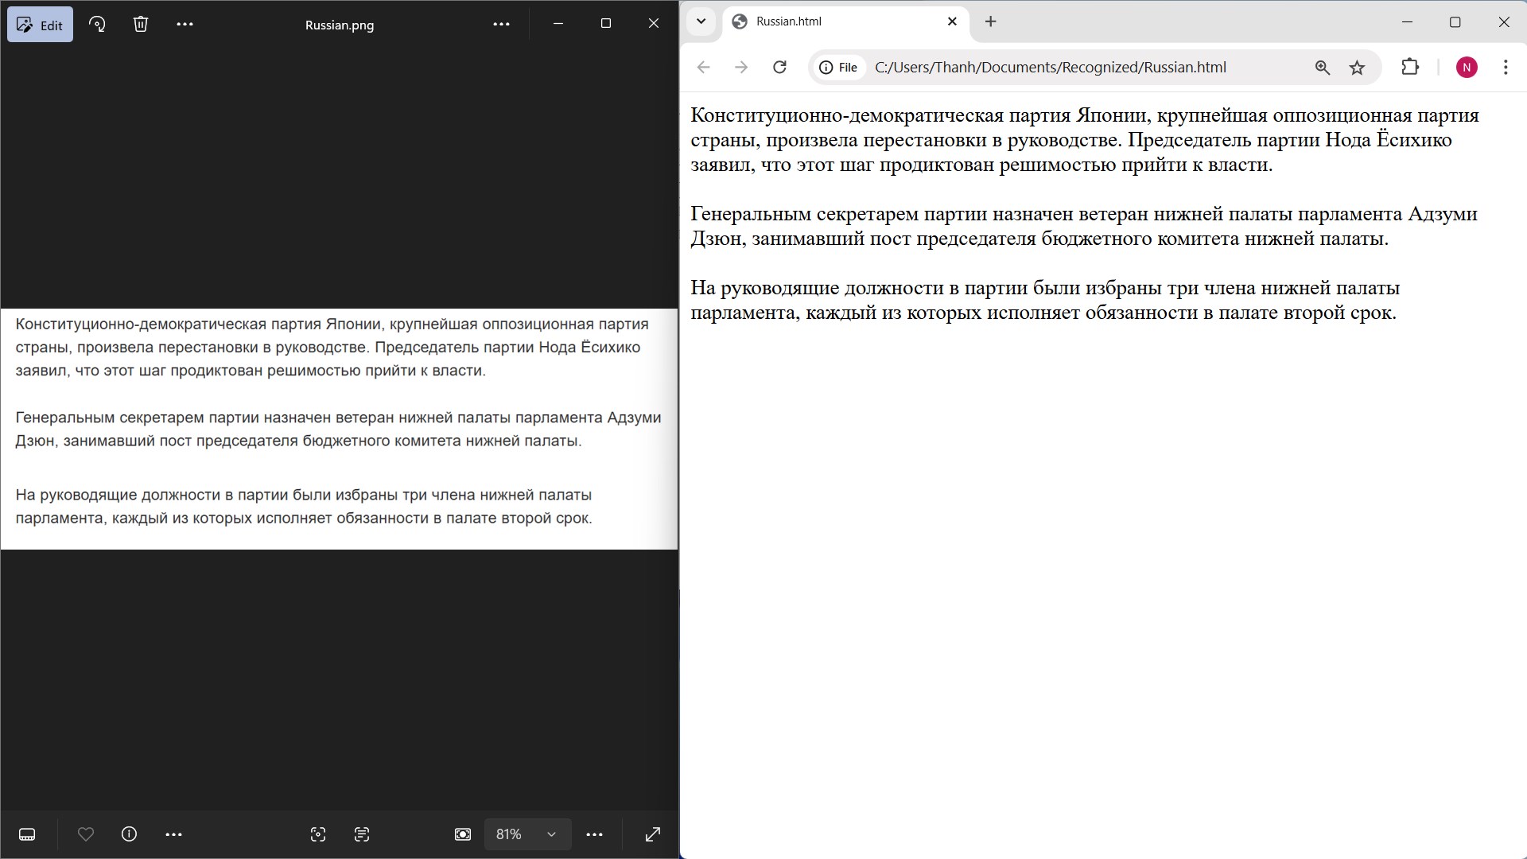The height and width of the screenshot is (859, 1527).
Task: Open the ellipsis menu beside the zoom dropdown
Action: pos(594,834)
